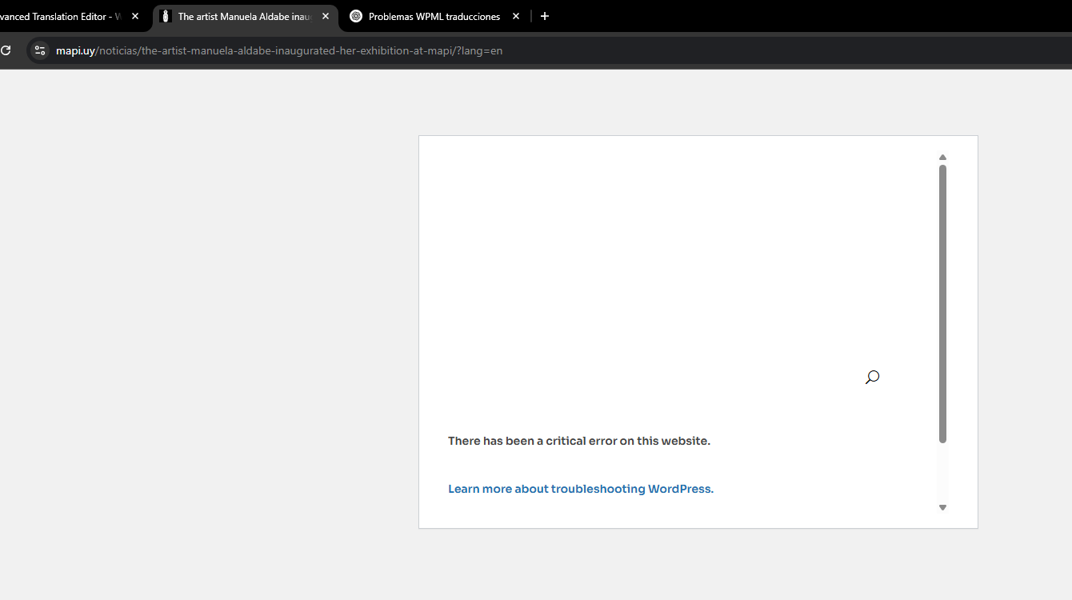Click the gray scrollbar thumb in error box
1072x600 pixels.
tap(942, 304)
